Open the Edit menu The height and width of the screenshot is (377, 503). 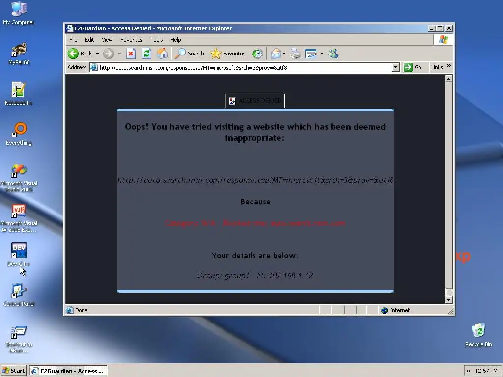click(89, 40)
